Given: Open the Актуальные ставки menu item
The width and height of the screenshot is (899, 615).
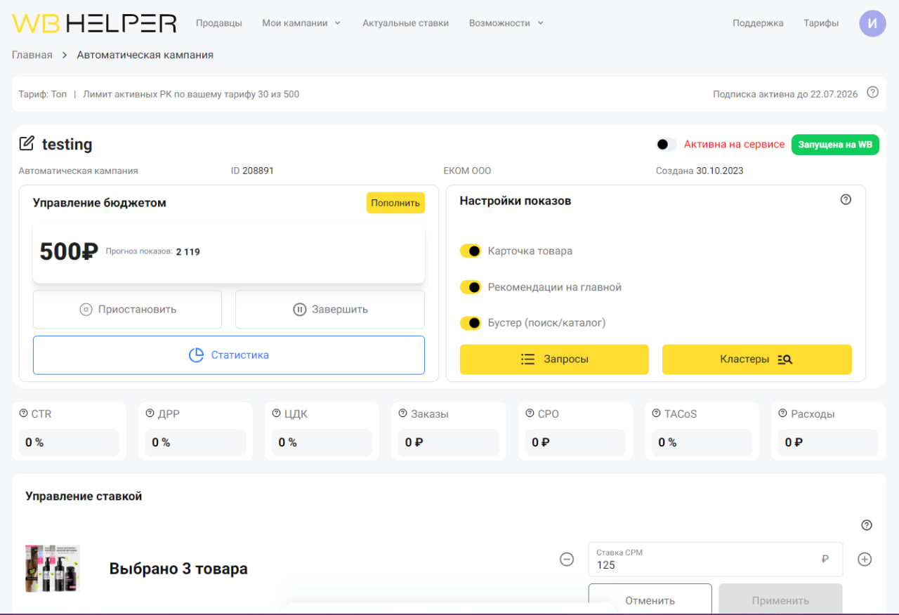Looking at the screenshot, I should pyautogui.click(x=405, y=23).
